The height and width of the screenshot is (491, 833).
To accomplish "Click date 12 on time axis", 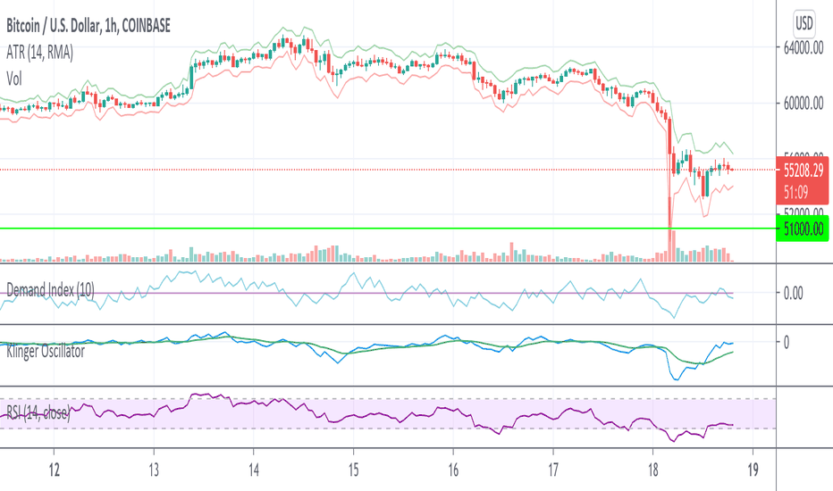I will point(54,470).
